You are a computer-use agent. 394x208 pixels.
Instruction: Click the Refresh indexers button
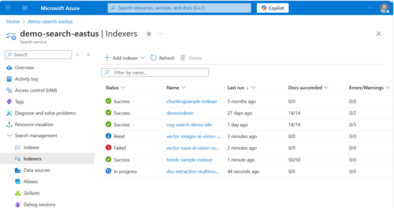click(x=162, y=58)
